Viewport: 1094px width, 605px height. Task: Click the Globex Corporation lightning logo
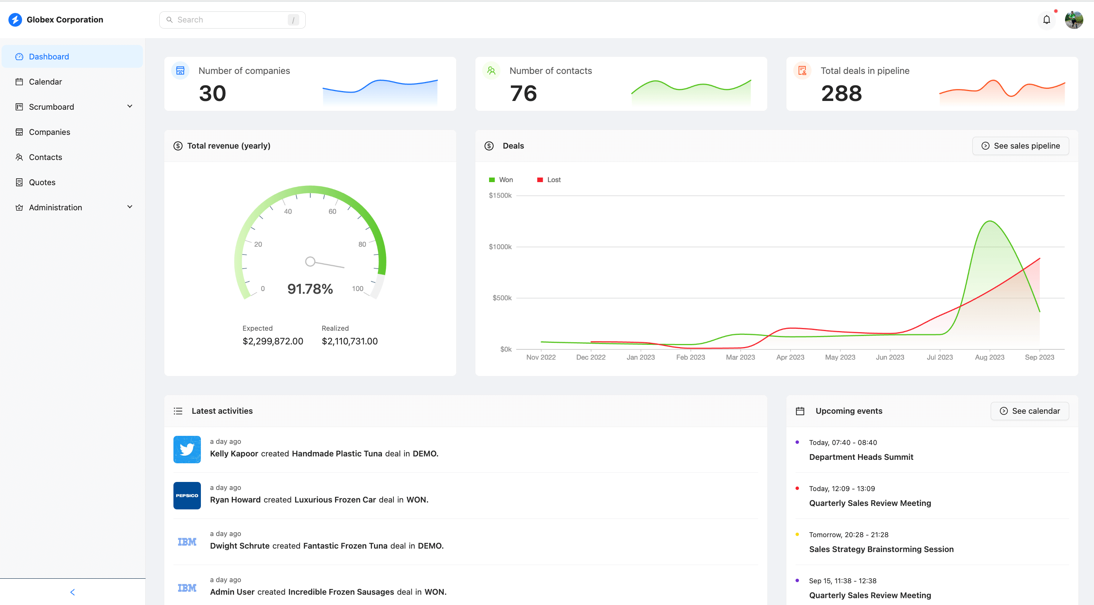15,19
